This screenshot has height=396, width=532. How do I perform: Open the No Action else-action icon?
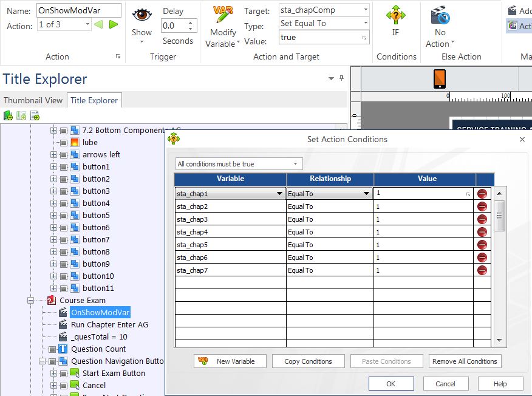tap(440, 15)
